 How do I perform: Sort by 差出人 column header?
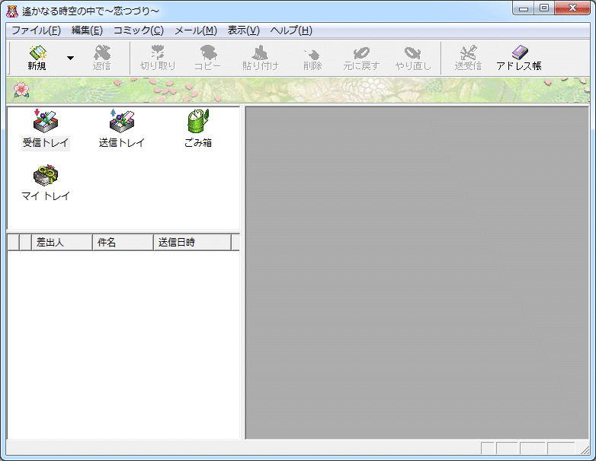(x=62, y=243)
